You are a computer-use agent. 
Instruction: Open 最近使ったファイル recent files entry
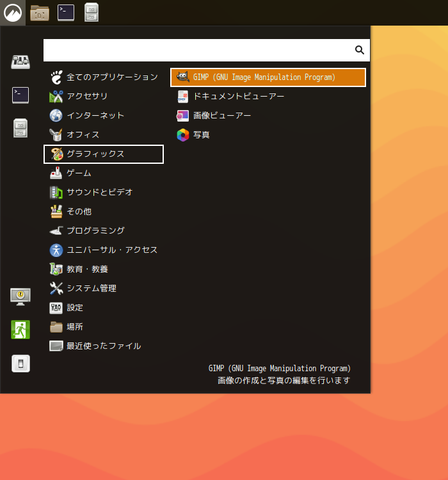104,346
